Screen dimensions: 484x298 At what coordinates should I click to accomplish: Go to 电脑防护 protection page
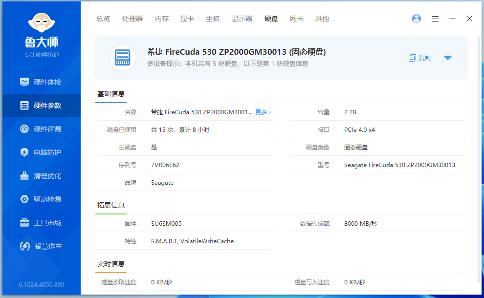pyautogui.click(x=42, y=152)
